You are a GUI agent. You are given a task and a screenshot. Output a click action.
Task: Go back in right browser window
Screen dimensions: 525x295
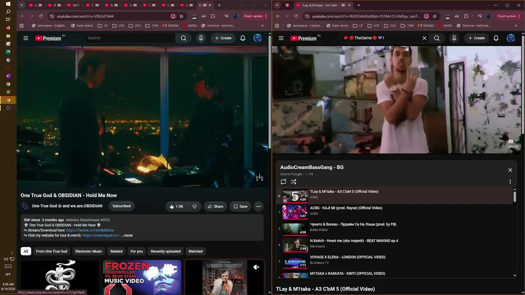click(278, 16)
